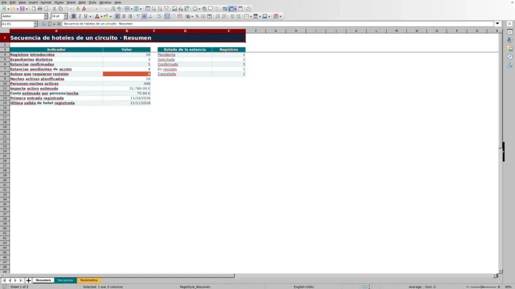The height and width of the screenshot is (289, 515).
Task: Click the Save button in the toolbar
Action: pyautogui.click(x=22, y=9)
